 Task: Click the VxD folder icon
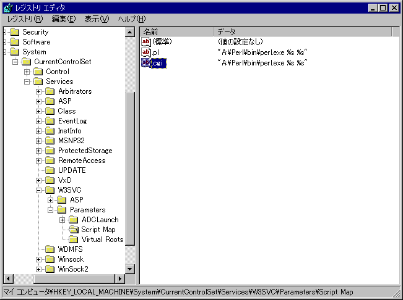[50, 180]
